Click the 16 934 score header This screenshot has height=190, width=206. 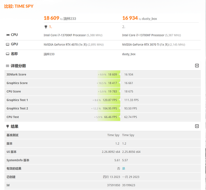(130, 18)
